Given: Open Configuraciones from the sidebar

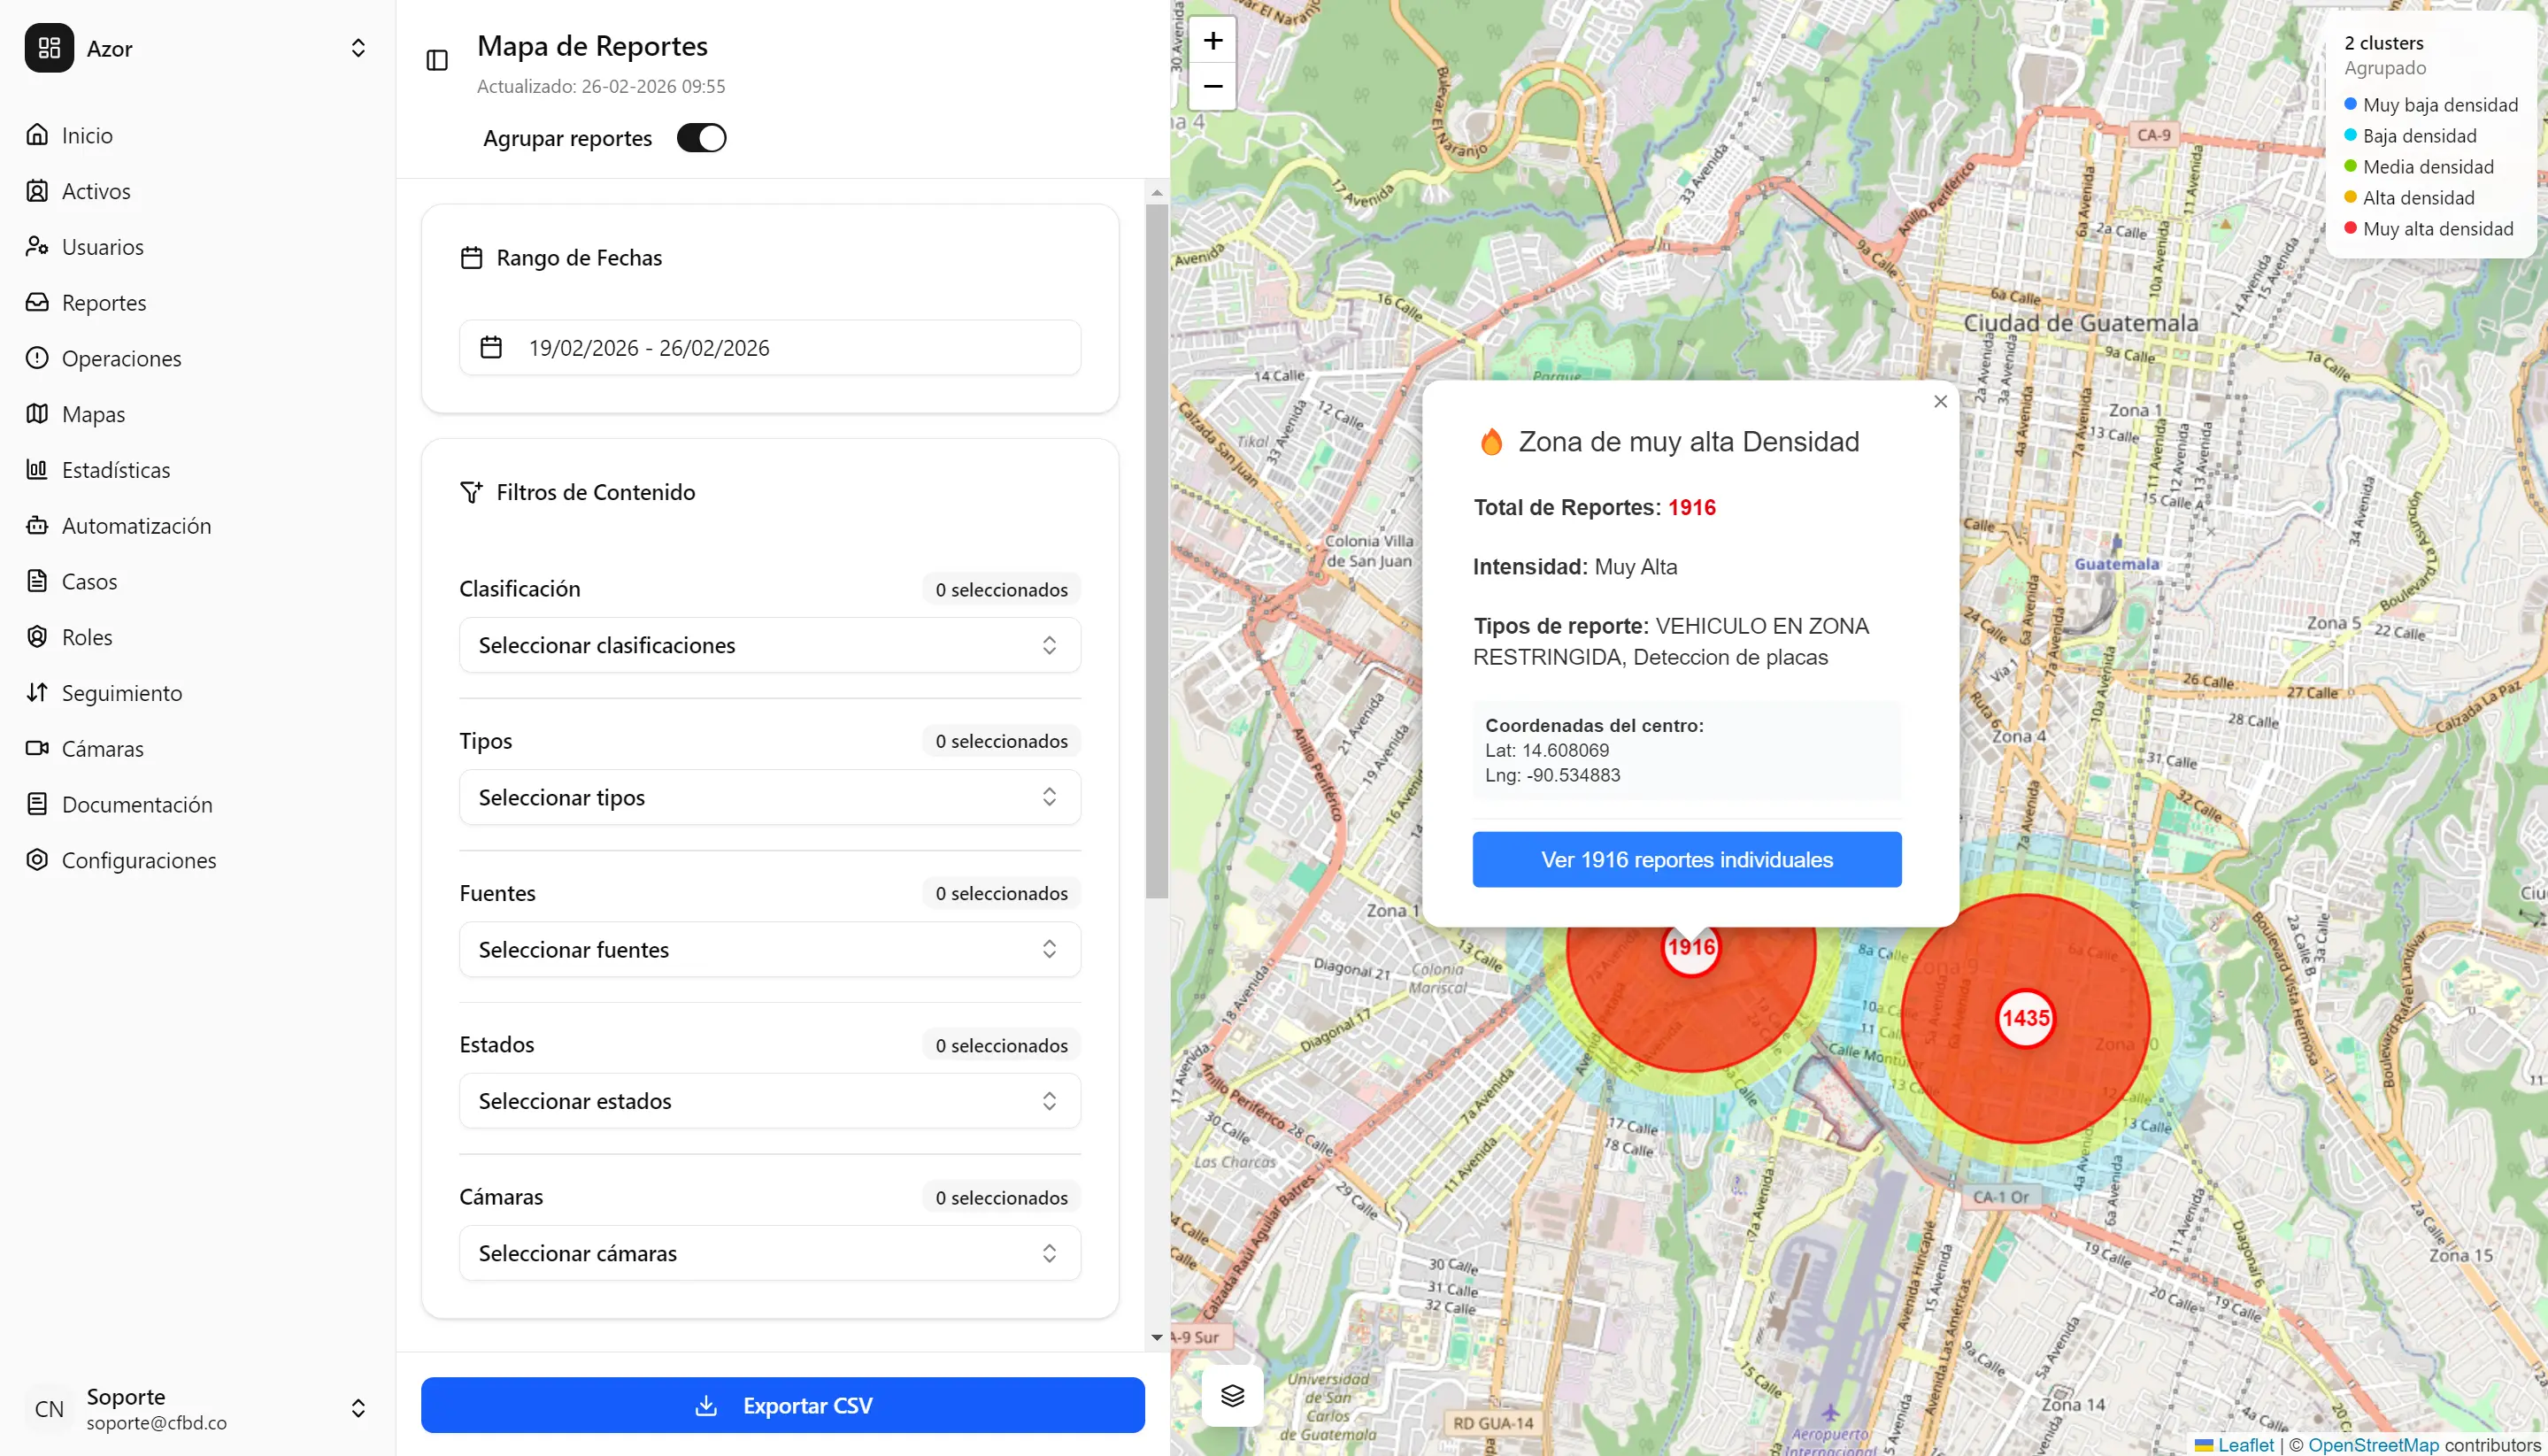Looking at the screenshot, I should click(x=140, y=859).
